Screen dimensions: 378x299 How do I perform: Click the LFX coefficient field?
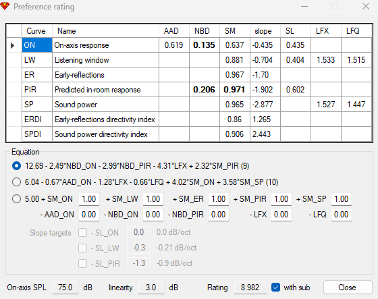pyautogui.click(x=281, y=215)
